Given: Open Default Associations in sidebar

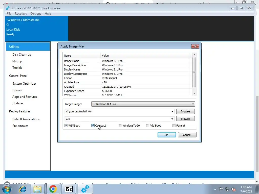Looking at the screenshot, I should pos(26,119).
